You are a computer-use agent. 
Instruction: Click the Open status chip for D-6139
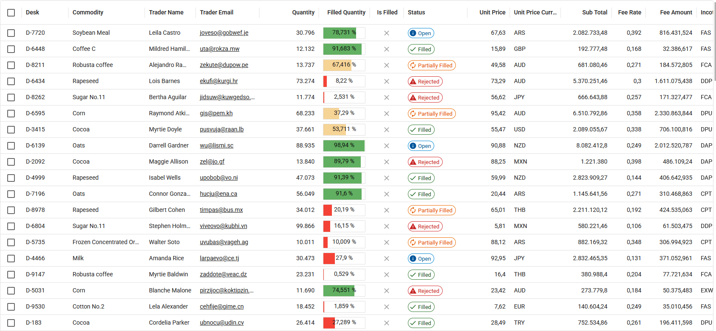tap(421, 146)
